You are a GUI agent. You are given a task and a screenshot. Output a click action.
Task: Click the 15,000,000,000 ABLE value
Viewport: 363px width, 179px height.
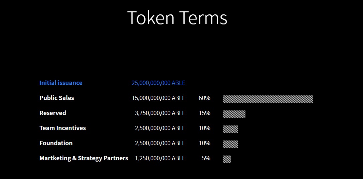pyautogui.click(x=158, y=98)
